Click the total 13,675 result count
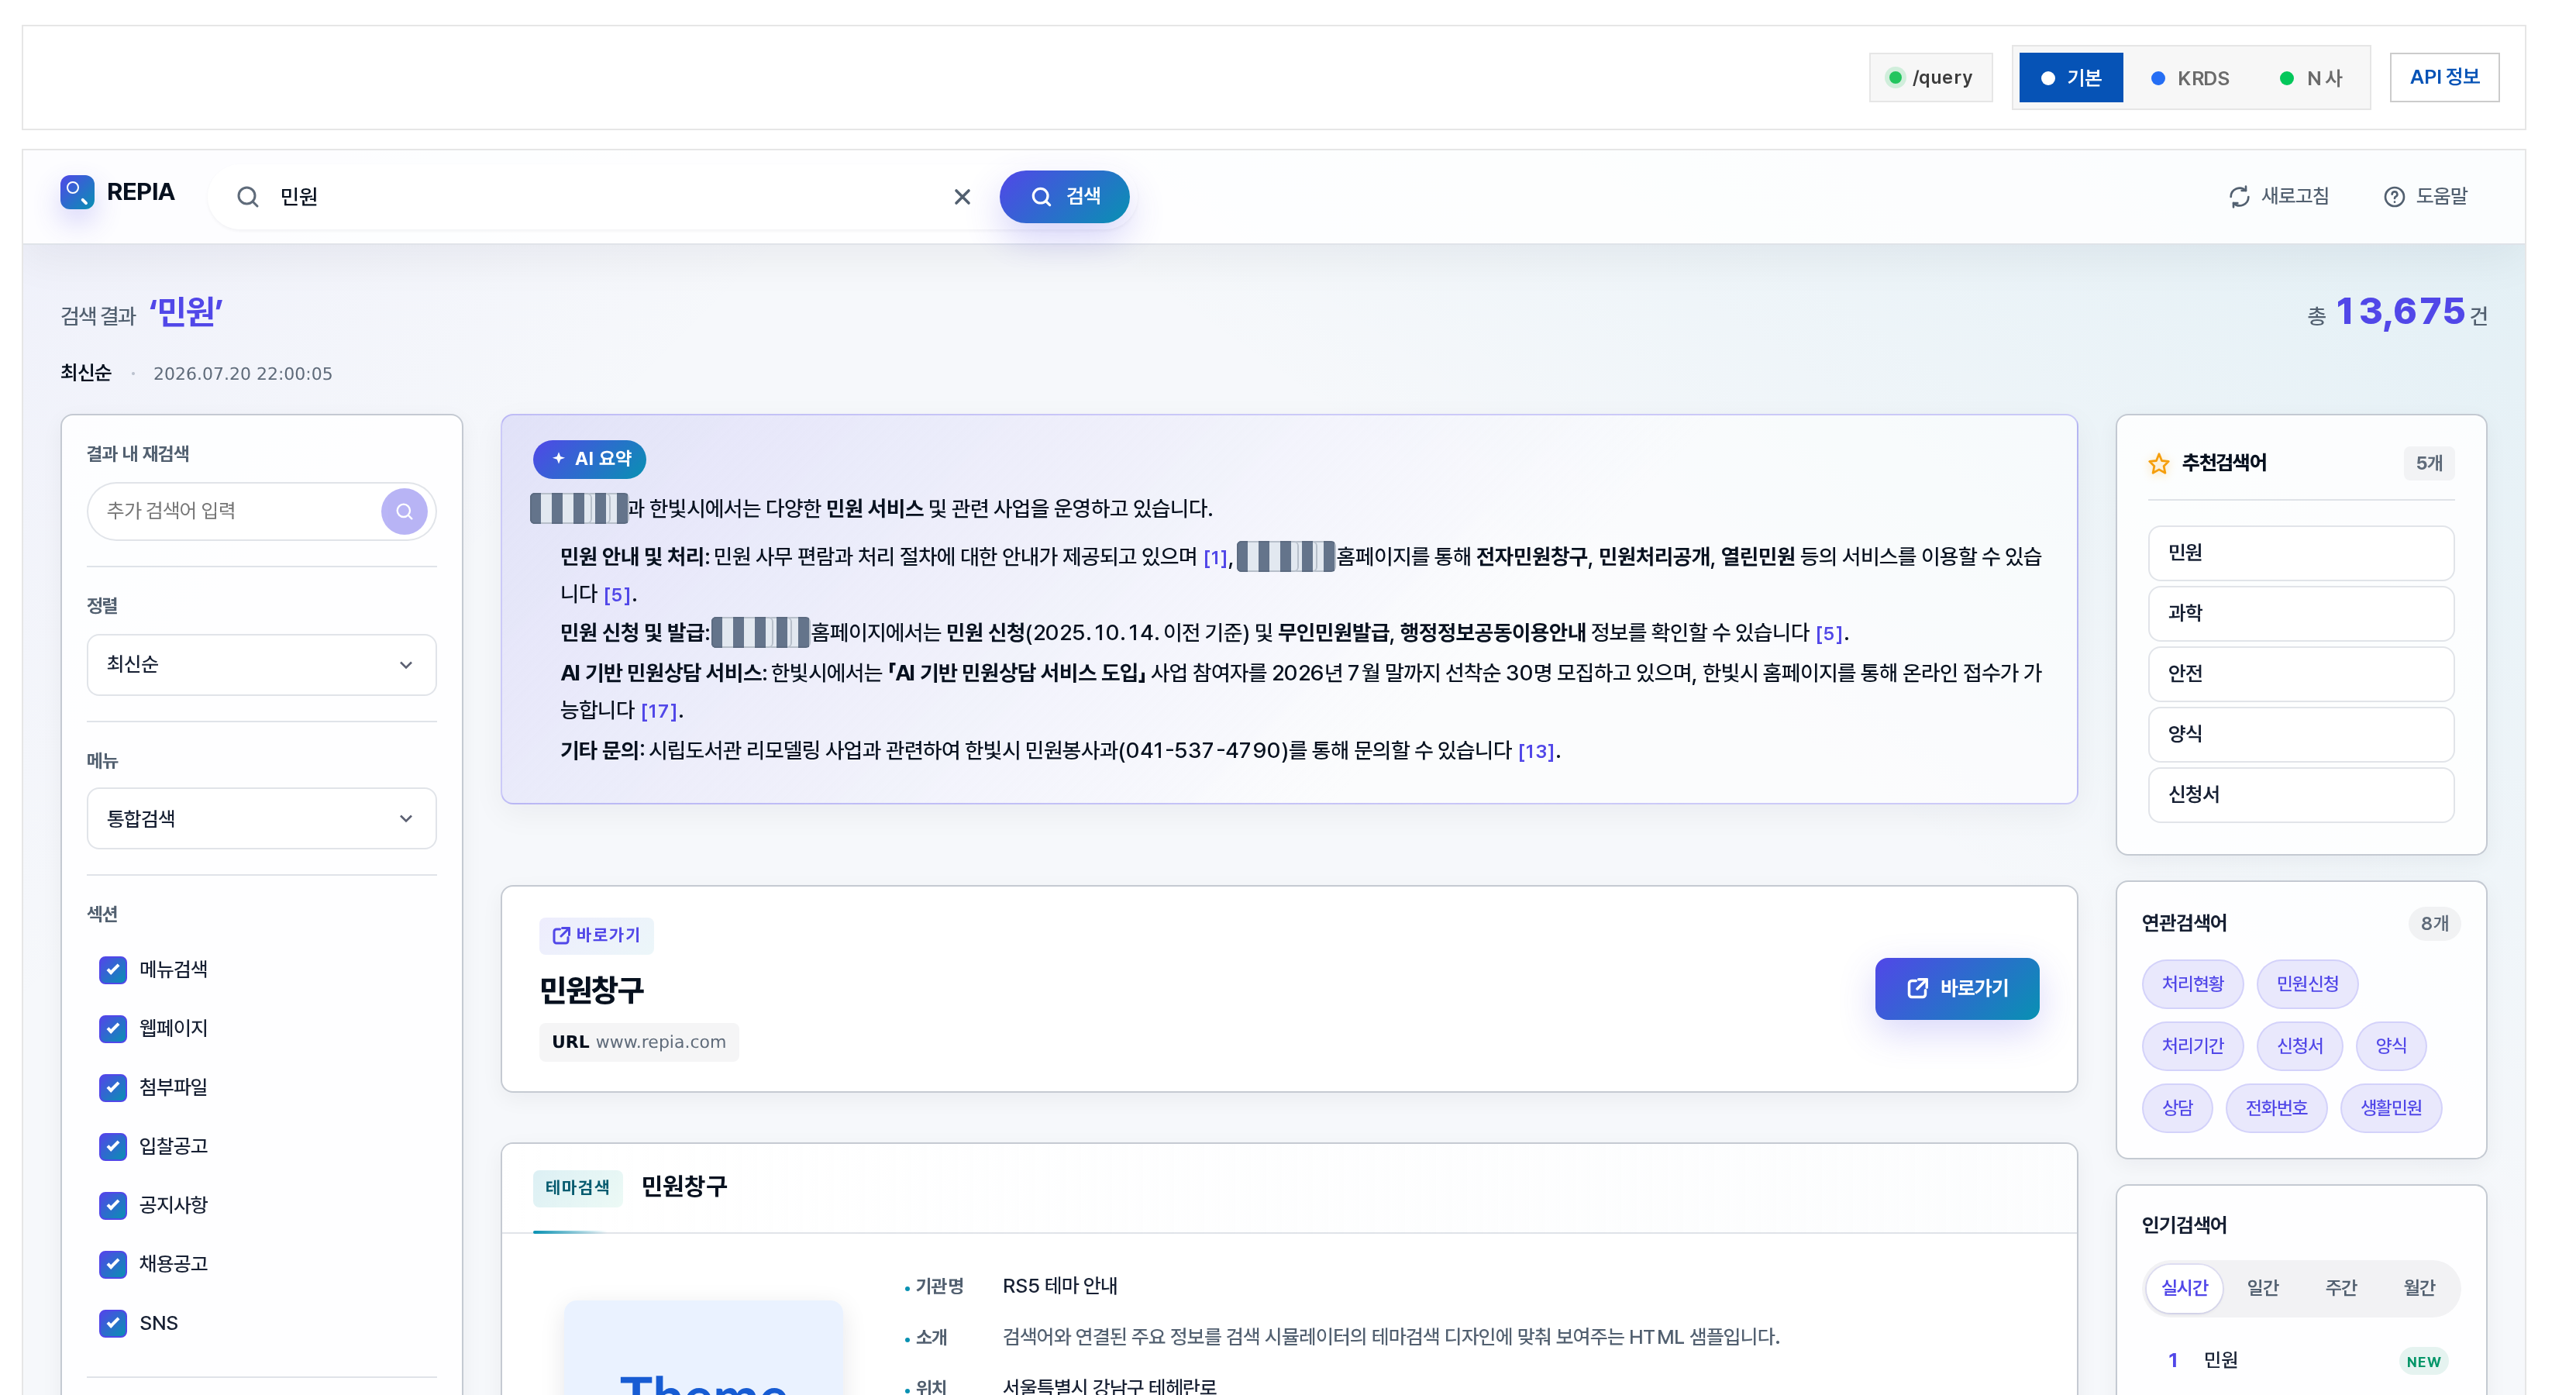 (2400, 311)
